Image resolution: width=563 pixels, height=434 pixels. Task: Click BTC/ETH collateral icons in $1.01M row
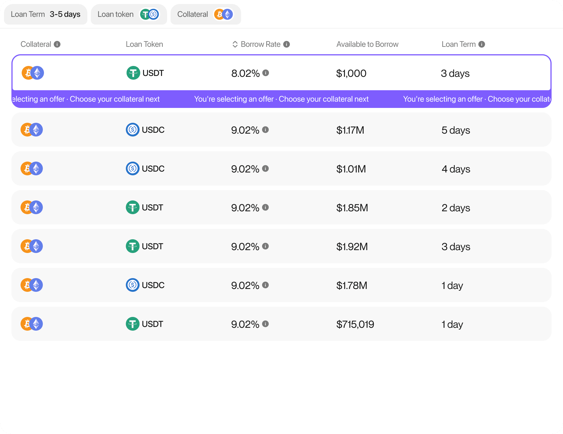pyautogui.click(x=32, y=168)
